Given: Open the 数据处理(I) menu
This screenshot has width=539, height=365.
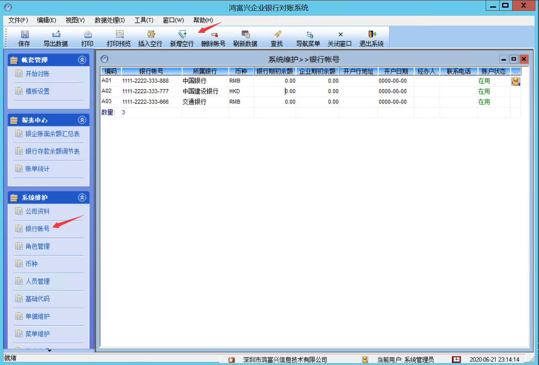Looking at the screenshot, I should click(109, 20).
